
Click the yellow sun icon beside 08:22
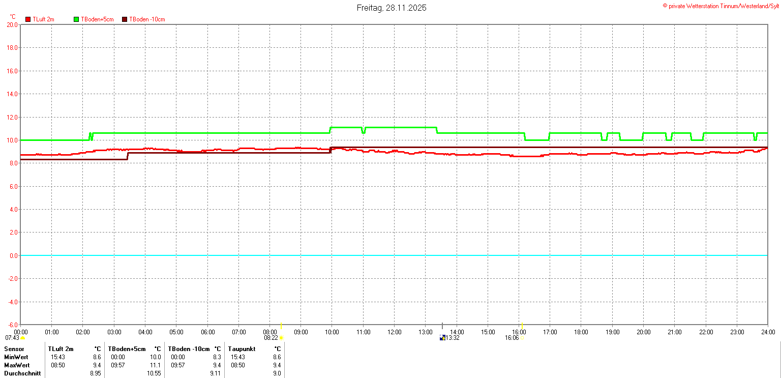281,338
